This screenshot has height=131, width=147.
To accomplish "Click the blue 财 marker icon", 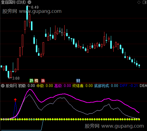I will (78, 81).
